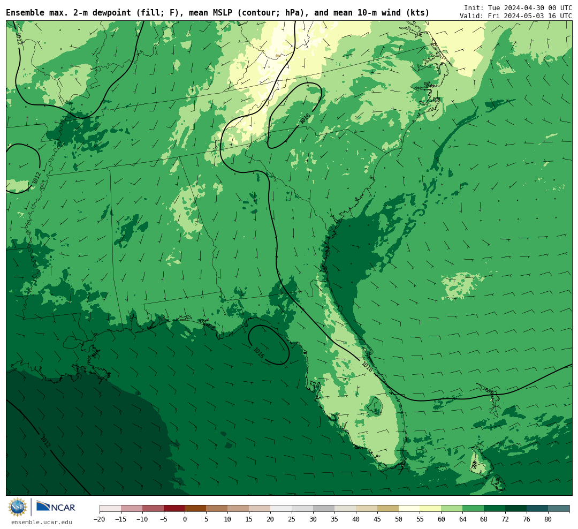Click the gray colorbar swatch between 30 and 35

pos(324,509)
